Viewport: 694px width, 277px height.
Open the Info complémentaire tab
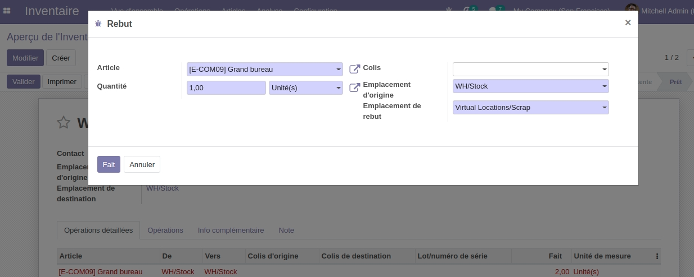point(231,230)
